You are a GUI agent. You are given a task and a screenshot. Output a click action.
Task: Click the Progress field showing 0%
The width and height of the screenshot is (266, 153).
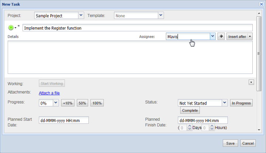point(46,103)
